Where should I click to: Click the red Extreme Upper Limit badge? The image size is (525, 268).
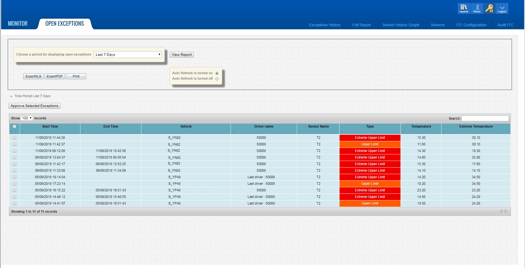370,138
